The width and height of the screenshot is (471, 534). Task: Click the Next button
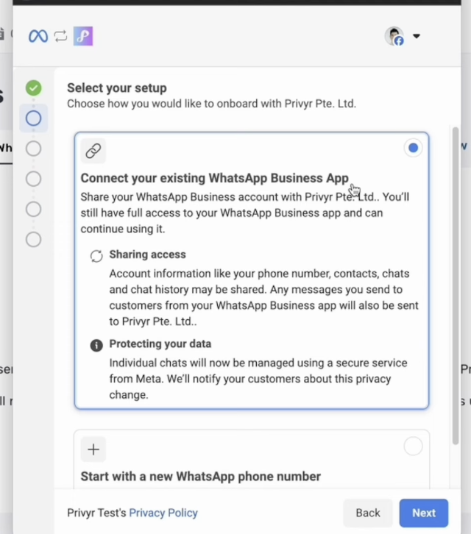[424, 513]
